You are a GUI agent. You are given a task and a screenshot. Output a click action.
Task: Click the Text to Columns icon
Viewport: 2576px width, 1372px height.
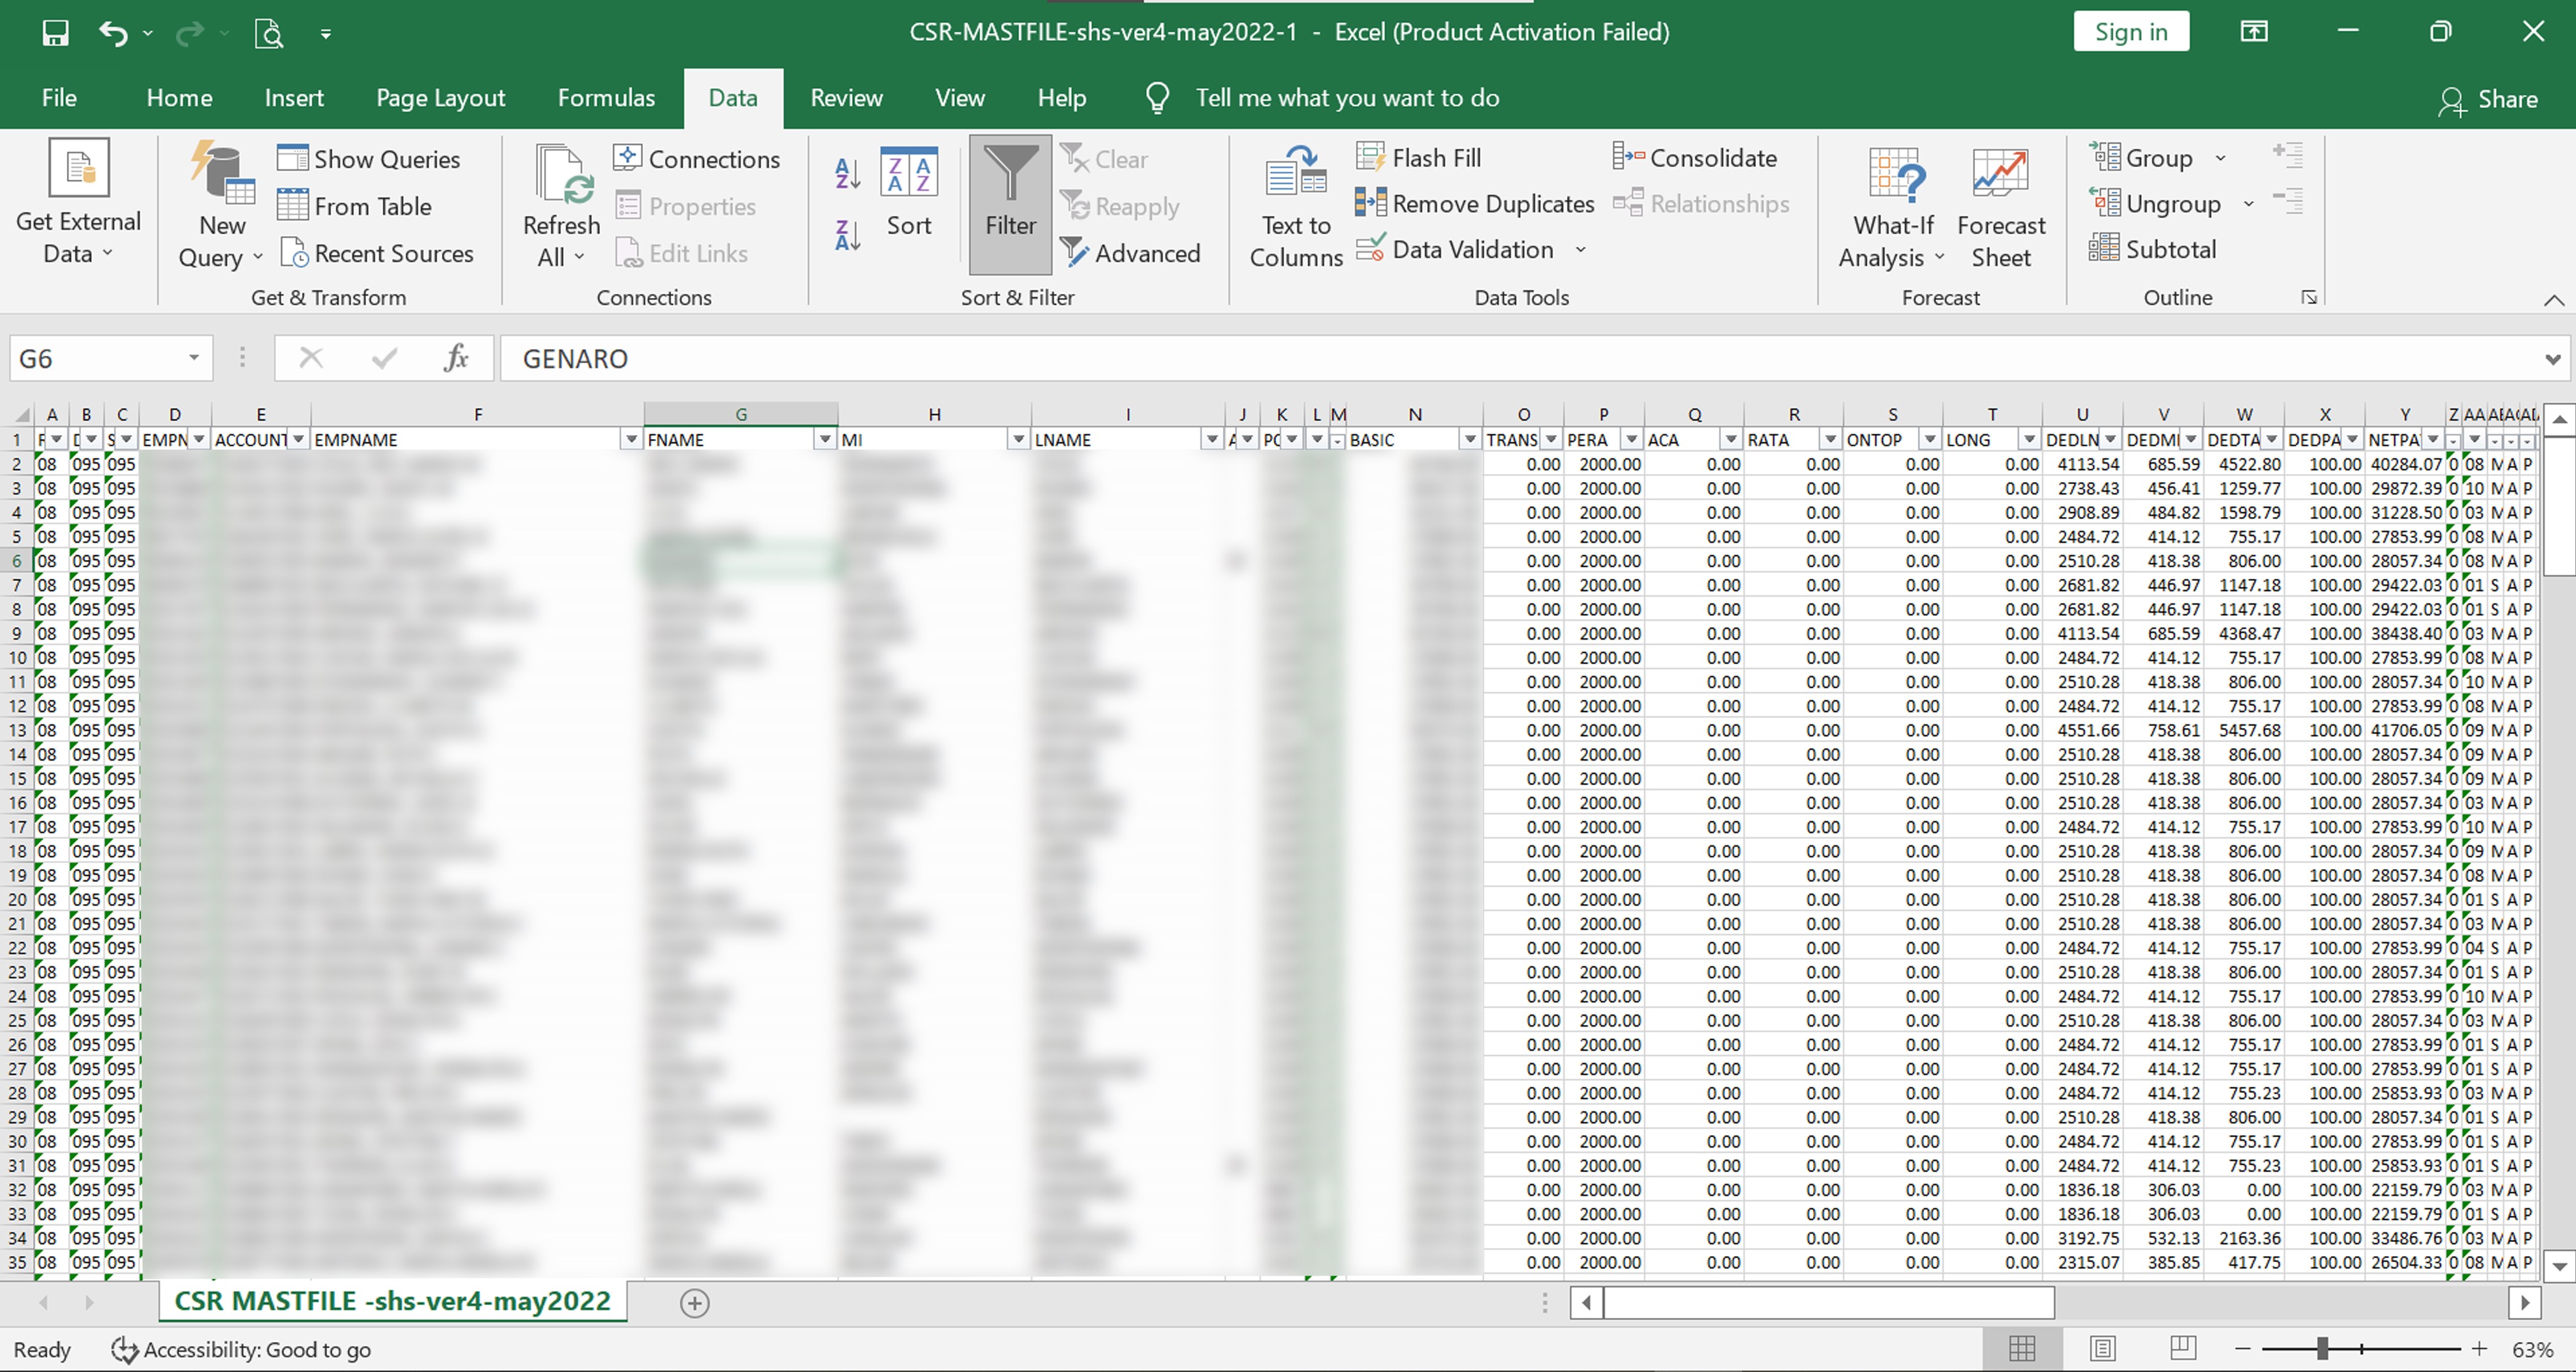[1295, 205]
